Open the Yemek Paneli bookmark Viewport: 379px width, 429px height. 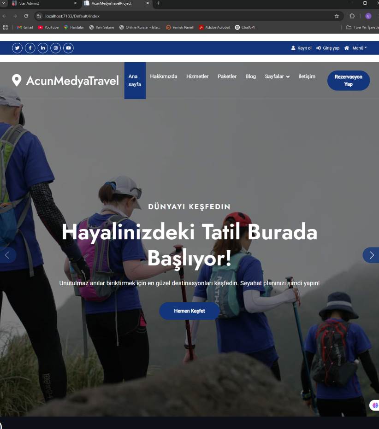pos(180,27)
